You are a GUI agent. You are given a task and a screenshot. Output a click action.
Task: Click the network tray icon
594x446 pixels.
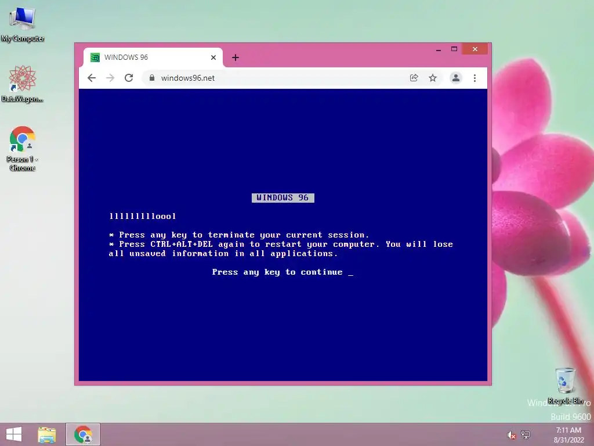[526, 434]
